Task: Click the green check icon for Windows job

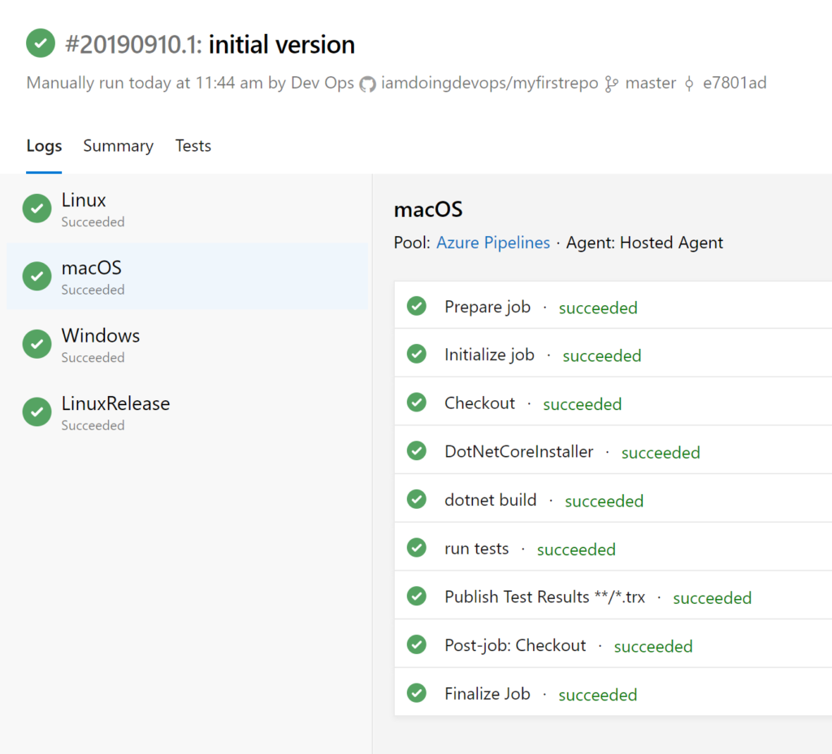Action: click(x=37, y=344)
